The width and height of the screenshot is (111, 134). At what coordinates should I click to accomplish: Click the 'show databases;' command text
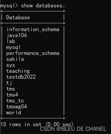pos(43,6)
